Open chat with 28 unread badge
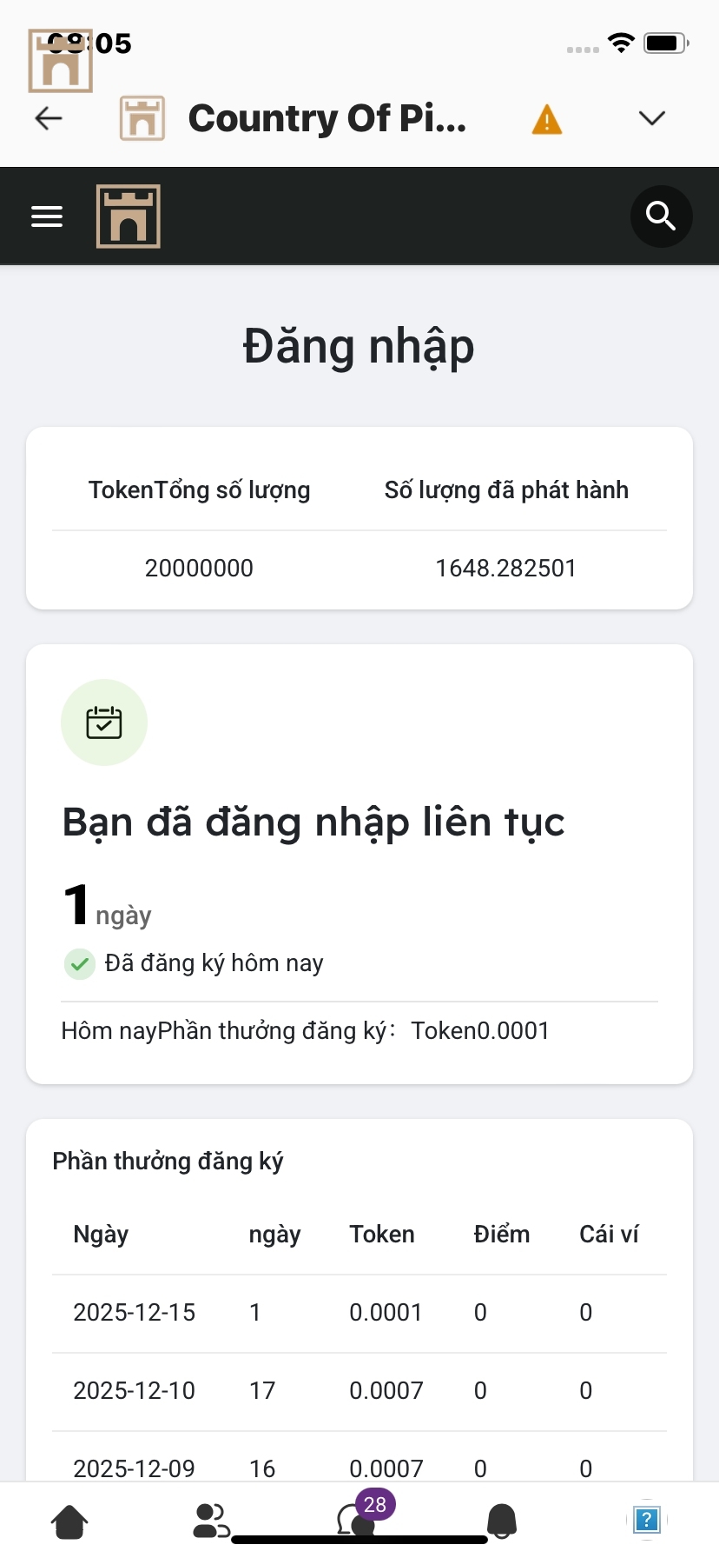Viewport: 719px width, 1558px height. coord(358,1520)
